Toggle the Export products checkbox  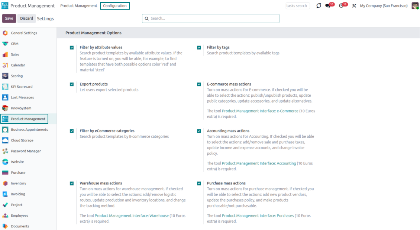72,84
